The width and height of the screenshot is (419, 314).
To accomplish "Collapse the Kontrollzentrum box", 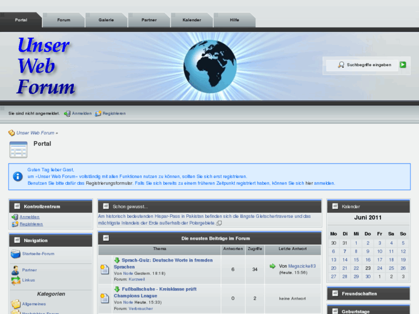I will tap(17, 206).
